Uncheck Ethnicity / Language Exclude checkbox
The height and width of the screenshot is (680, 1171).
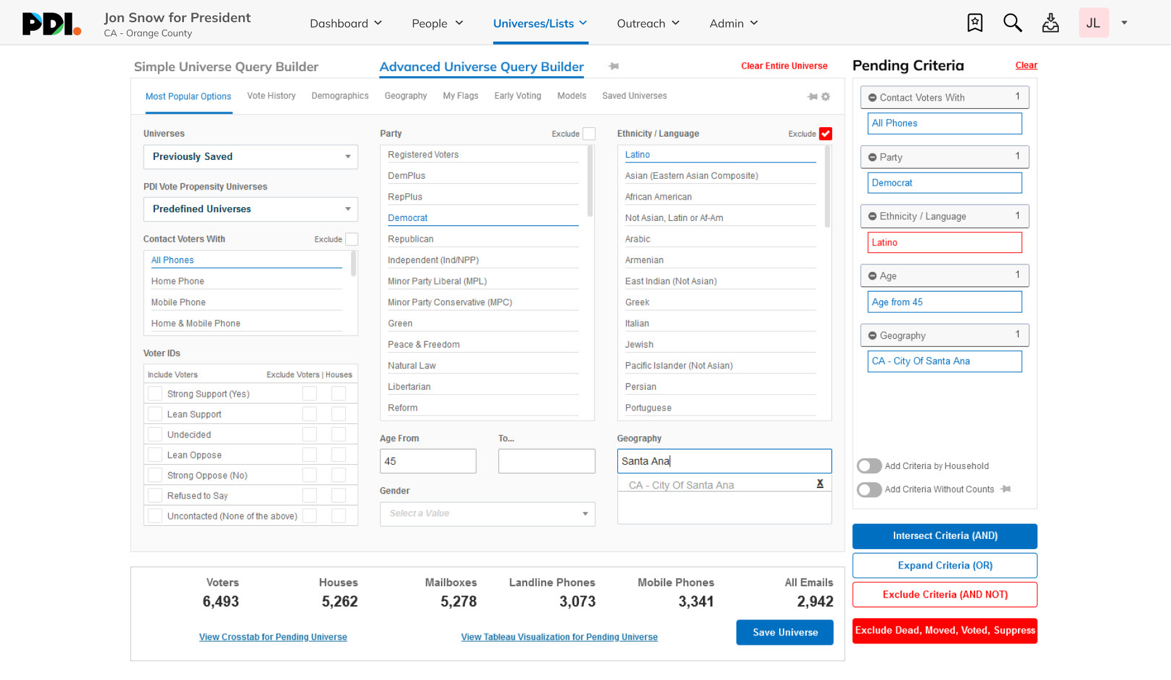coord(826,133)
